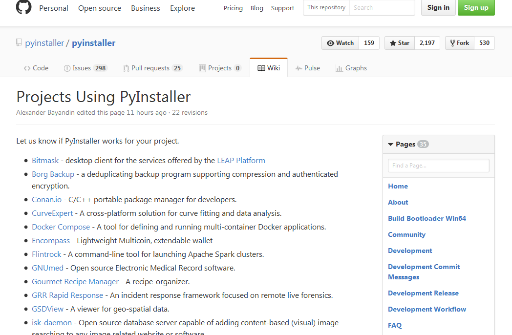The image size is (512, 335).
Task: View the 530 forks count
Action: pos(484,43)
